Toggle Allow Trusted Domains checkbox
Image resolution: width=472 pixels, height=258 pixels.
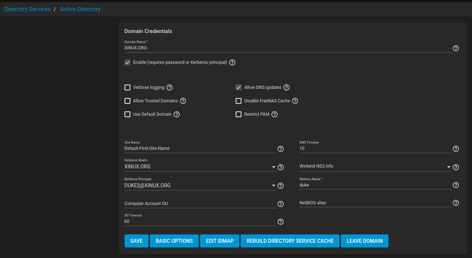coord(127,101)
